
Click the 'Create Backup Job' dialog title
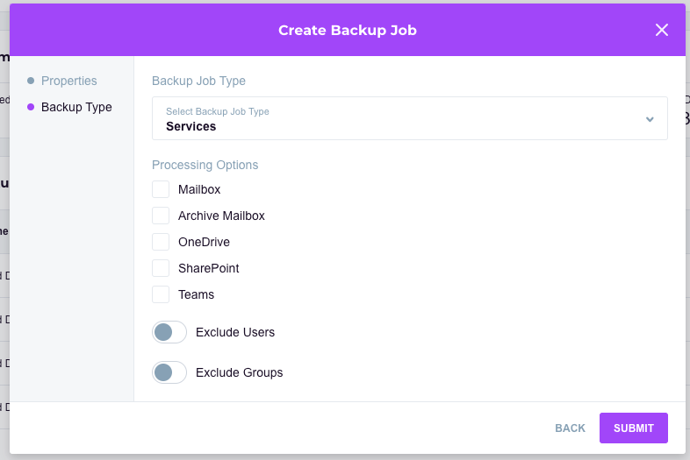(348, 31)
